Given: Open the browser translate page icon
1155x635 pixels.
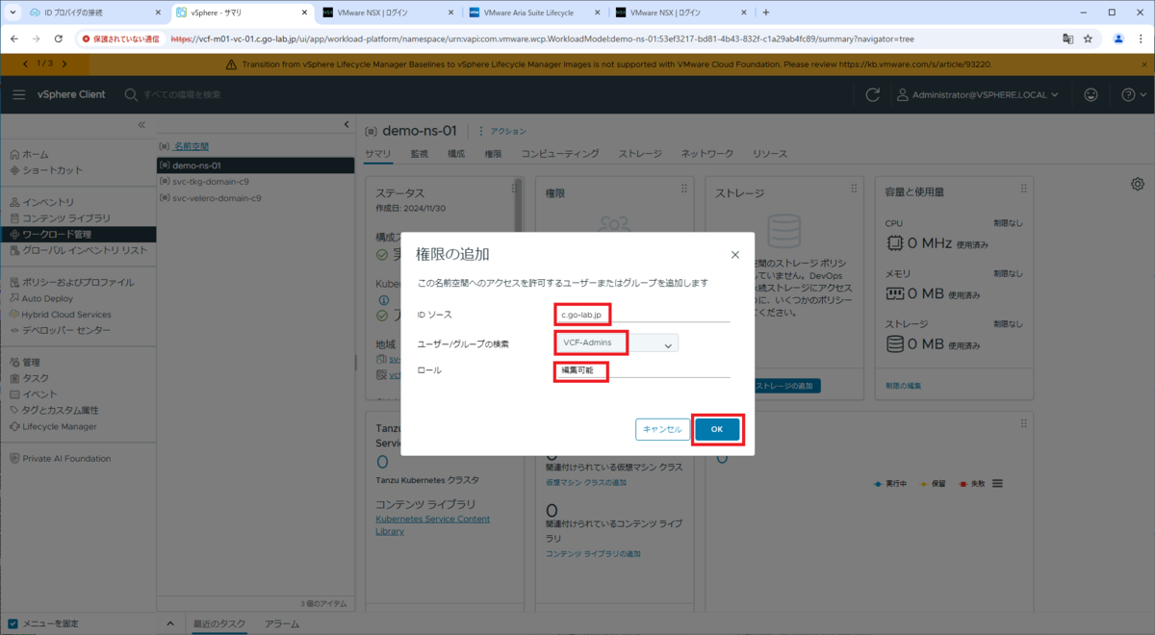Looking at the screenshot, I should [1068, 38].
